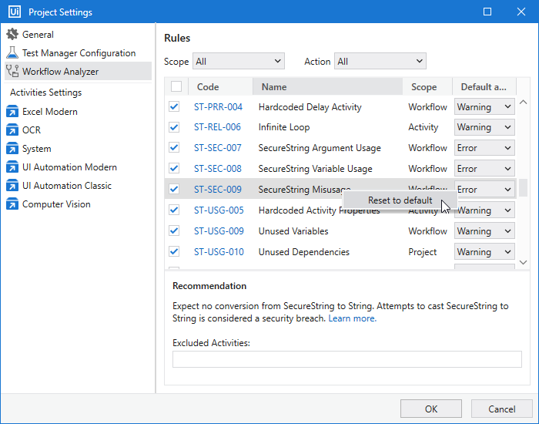Click the Excluded Activities input field

346,359
